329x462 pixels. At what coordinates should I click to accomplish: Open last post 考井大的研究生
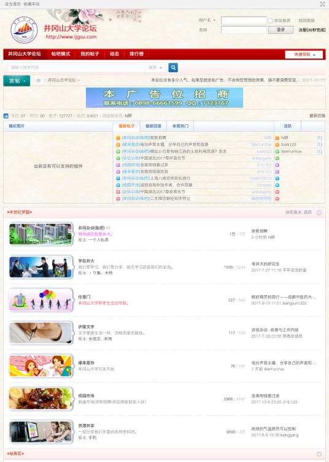(x=265, y=264)
